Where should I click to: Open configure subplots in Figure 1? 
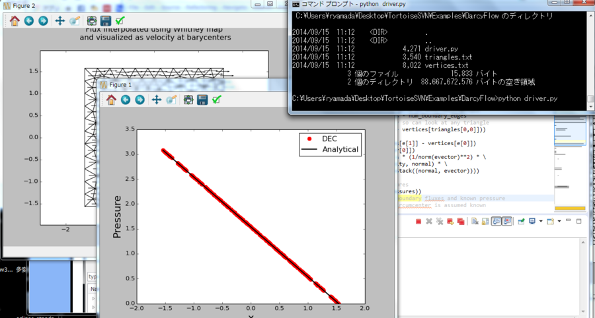[188, 100]
